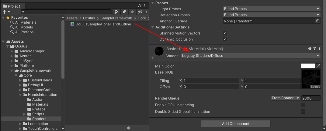Click the white Main Color swatch
This screenshot has width=326, height=131.
click(x=308, y=66)
